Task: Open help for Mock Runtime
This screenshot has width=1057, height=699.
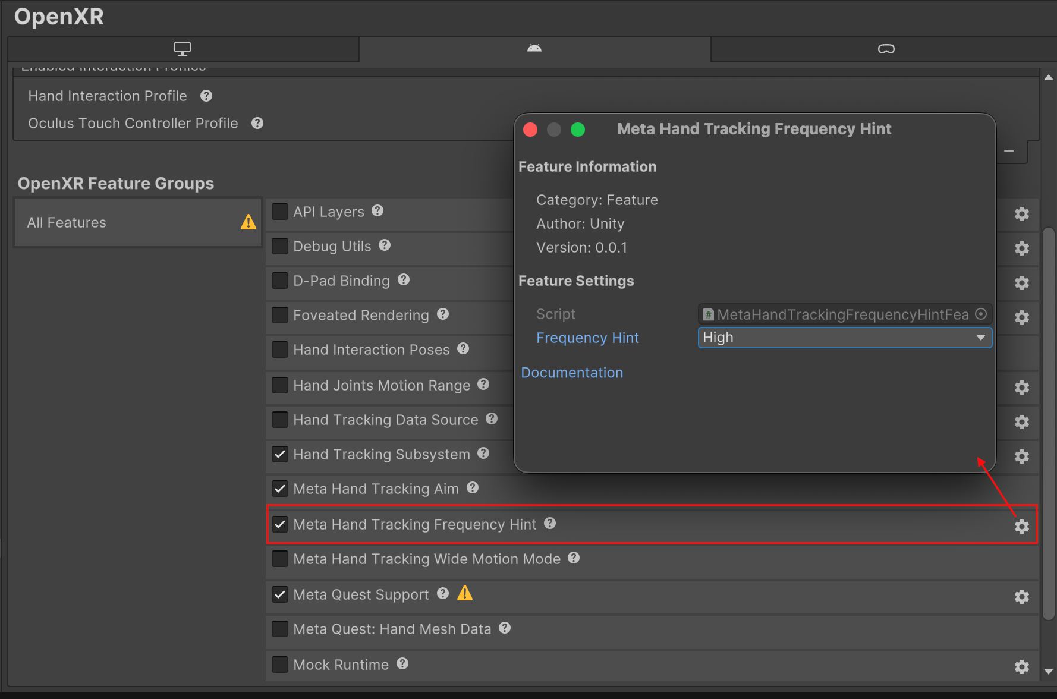Action: pos(402,663)
